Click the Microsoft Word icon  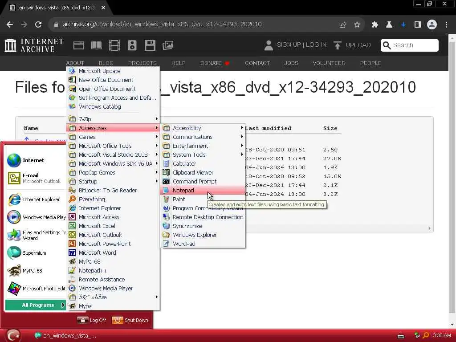pos(72,253)
